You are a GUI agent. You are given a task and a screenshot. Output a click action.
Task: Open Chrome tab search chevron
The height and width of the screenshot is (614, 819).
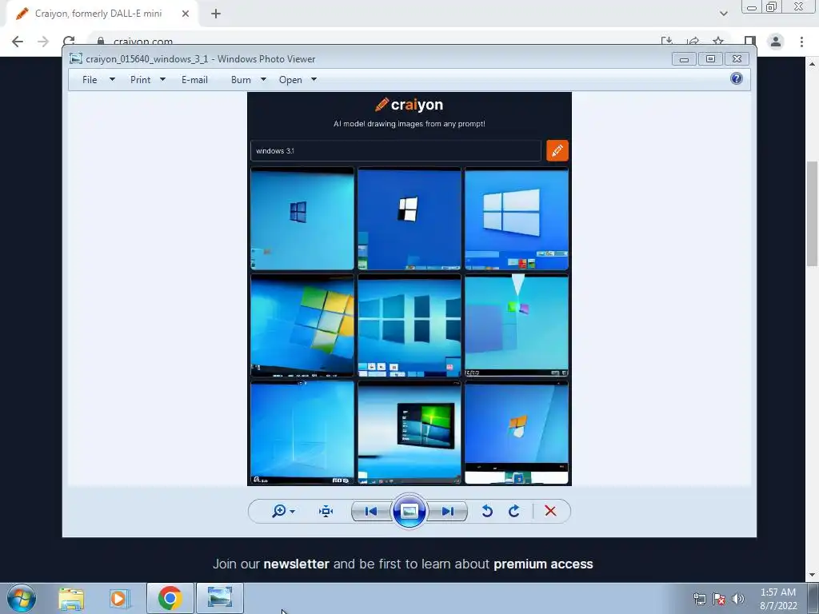[x=723, y=14]
